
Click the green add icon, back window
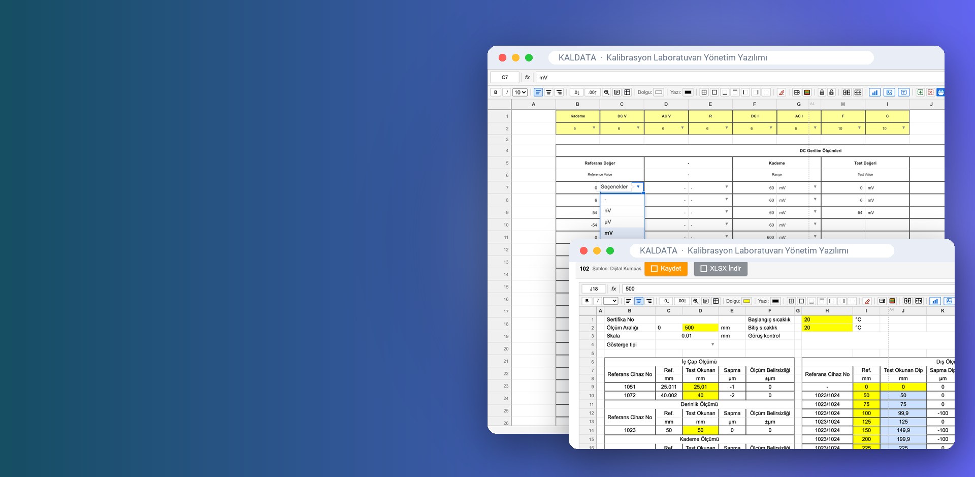point(920,92)
